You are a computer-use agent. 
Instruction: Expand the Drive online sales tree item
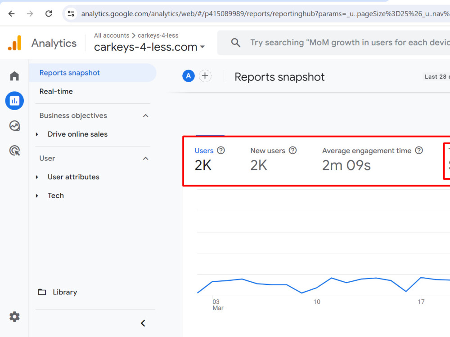tap(37, 134)
